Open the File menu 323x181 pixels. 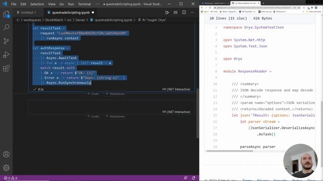(14, 4)
